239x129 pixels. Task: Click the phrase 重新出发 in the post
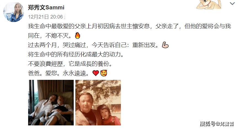click(x=144, y=45)
